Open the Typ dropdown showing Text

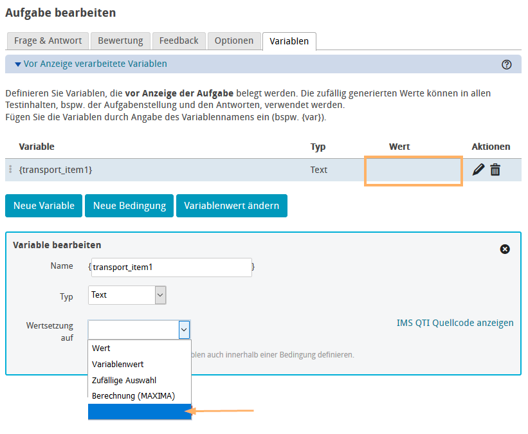[x=127, y=295]
